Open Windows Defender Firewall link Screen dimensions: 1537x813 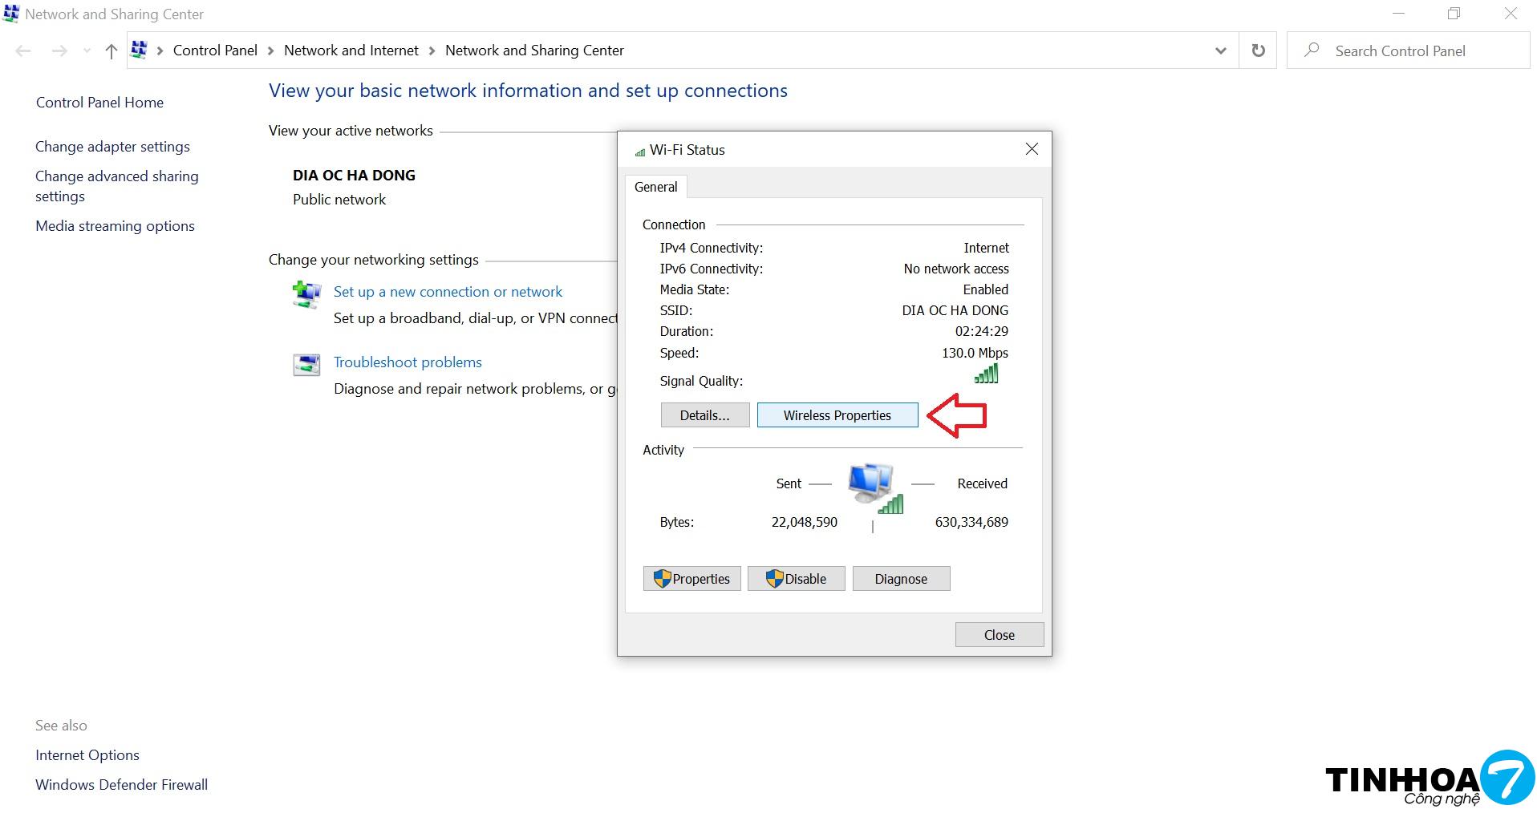pos(121,785)
